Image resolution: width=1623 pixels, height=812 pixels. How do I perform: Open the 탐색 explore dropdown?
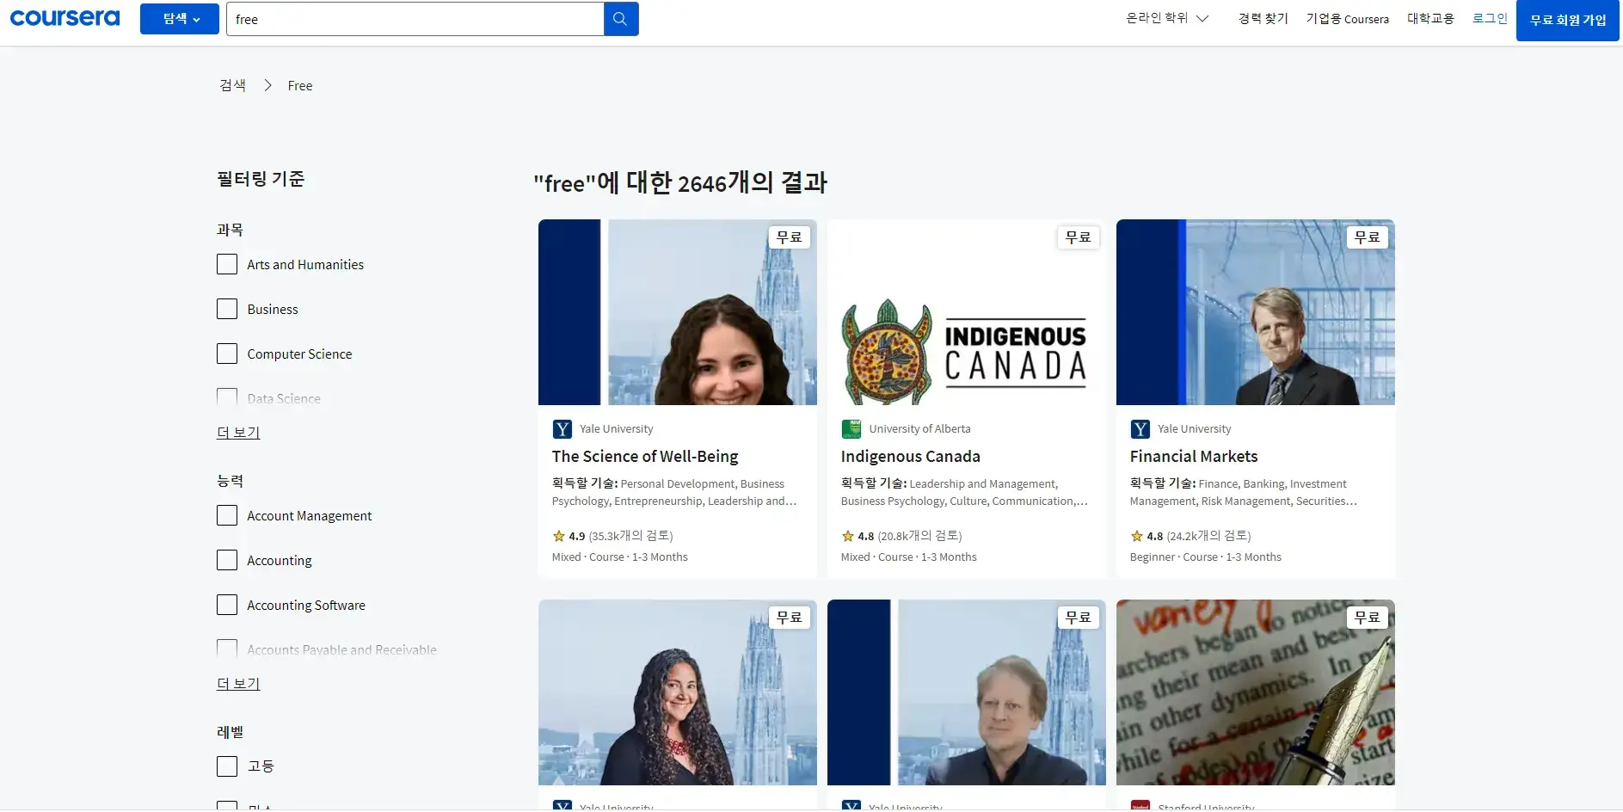pyautogui.click(x=180, y=19)
